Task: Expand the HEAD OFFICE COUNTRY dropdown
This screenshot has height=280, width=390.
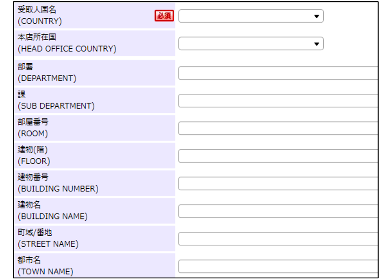Action: pyautogui.click(x=251, y=44)
